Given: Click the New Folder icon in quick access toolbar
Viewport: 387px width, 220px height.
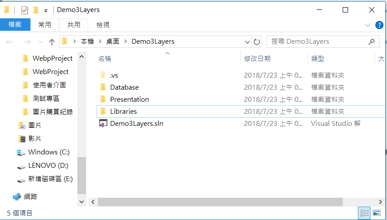Looking at the screenshot, I should point(35,10).
